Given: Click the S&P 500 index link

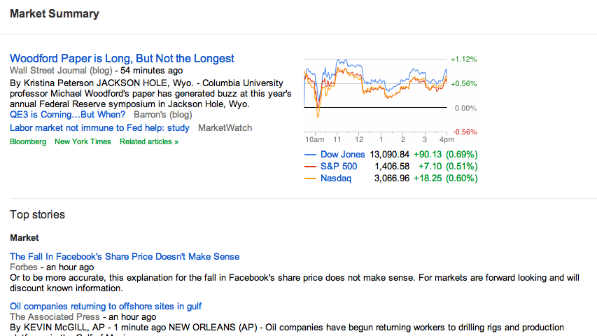Looking at the screenshot, I should coord(338,167).
